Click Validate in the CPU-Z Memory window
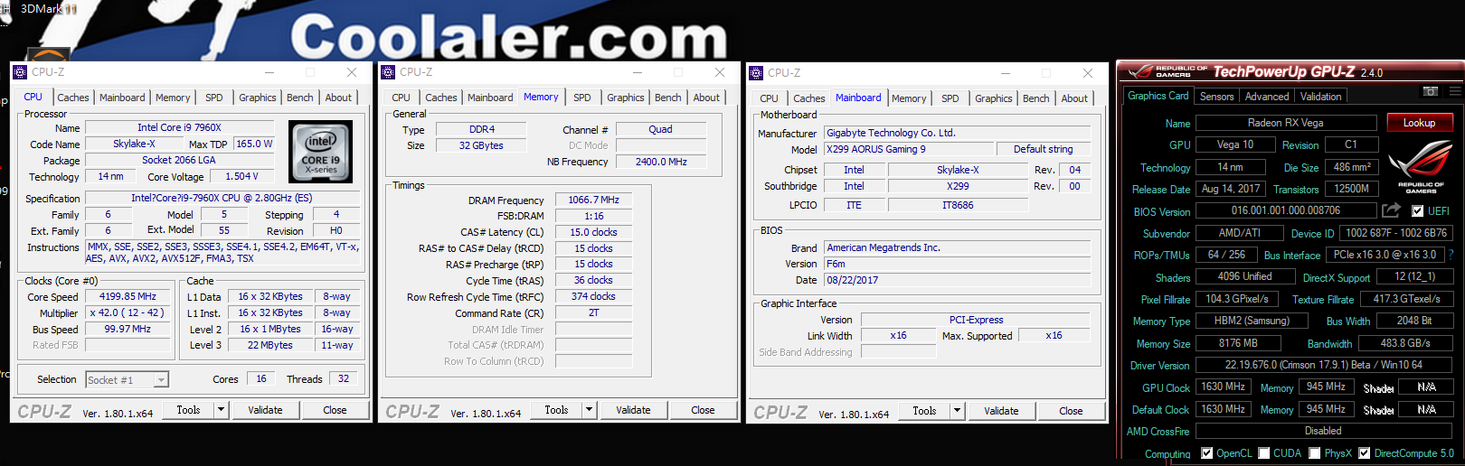The width and height of the screenshot is (1465, 466). [x=633, y=410]
